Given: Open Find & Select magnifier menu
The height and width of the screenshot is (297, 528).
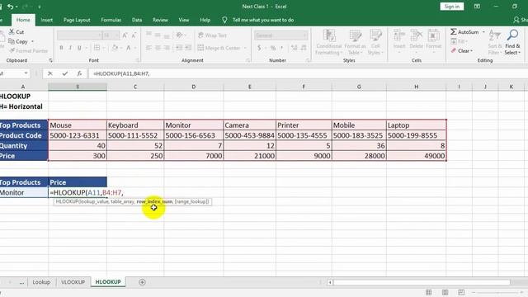Looking at the screenshot, I should pos(512,42).
